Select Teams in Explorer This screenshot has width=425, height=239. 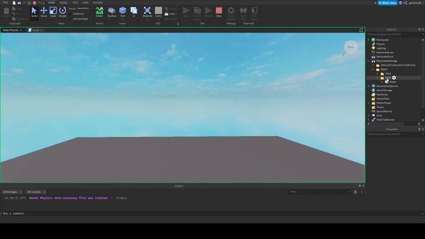coord(380,107)
